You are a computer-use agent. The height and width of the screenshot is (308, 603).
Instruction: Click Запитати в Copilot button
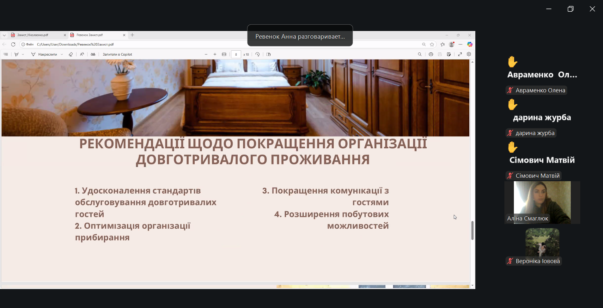coord(117,54)
